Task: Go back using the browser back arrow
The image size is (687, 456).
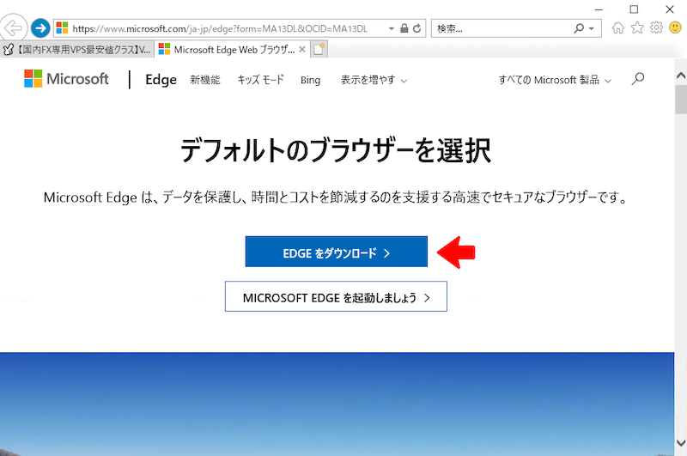Action: (13, 28)
